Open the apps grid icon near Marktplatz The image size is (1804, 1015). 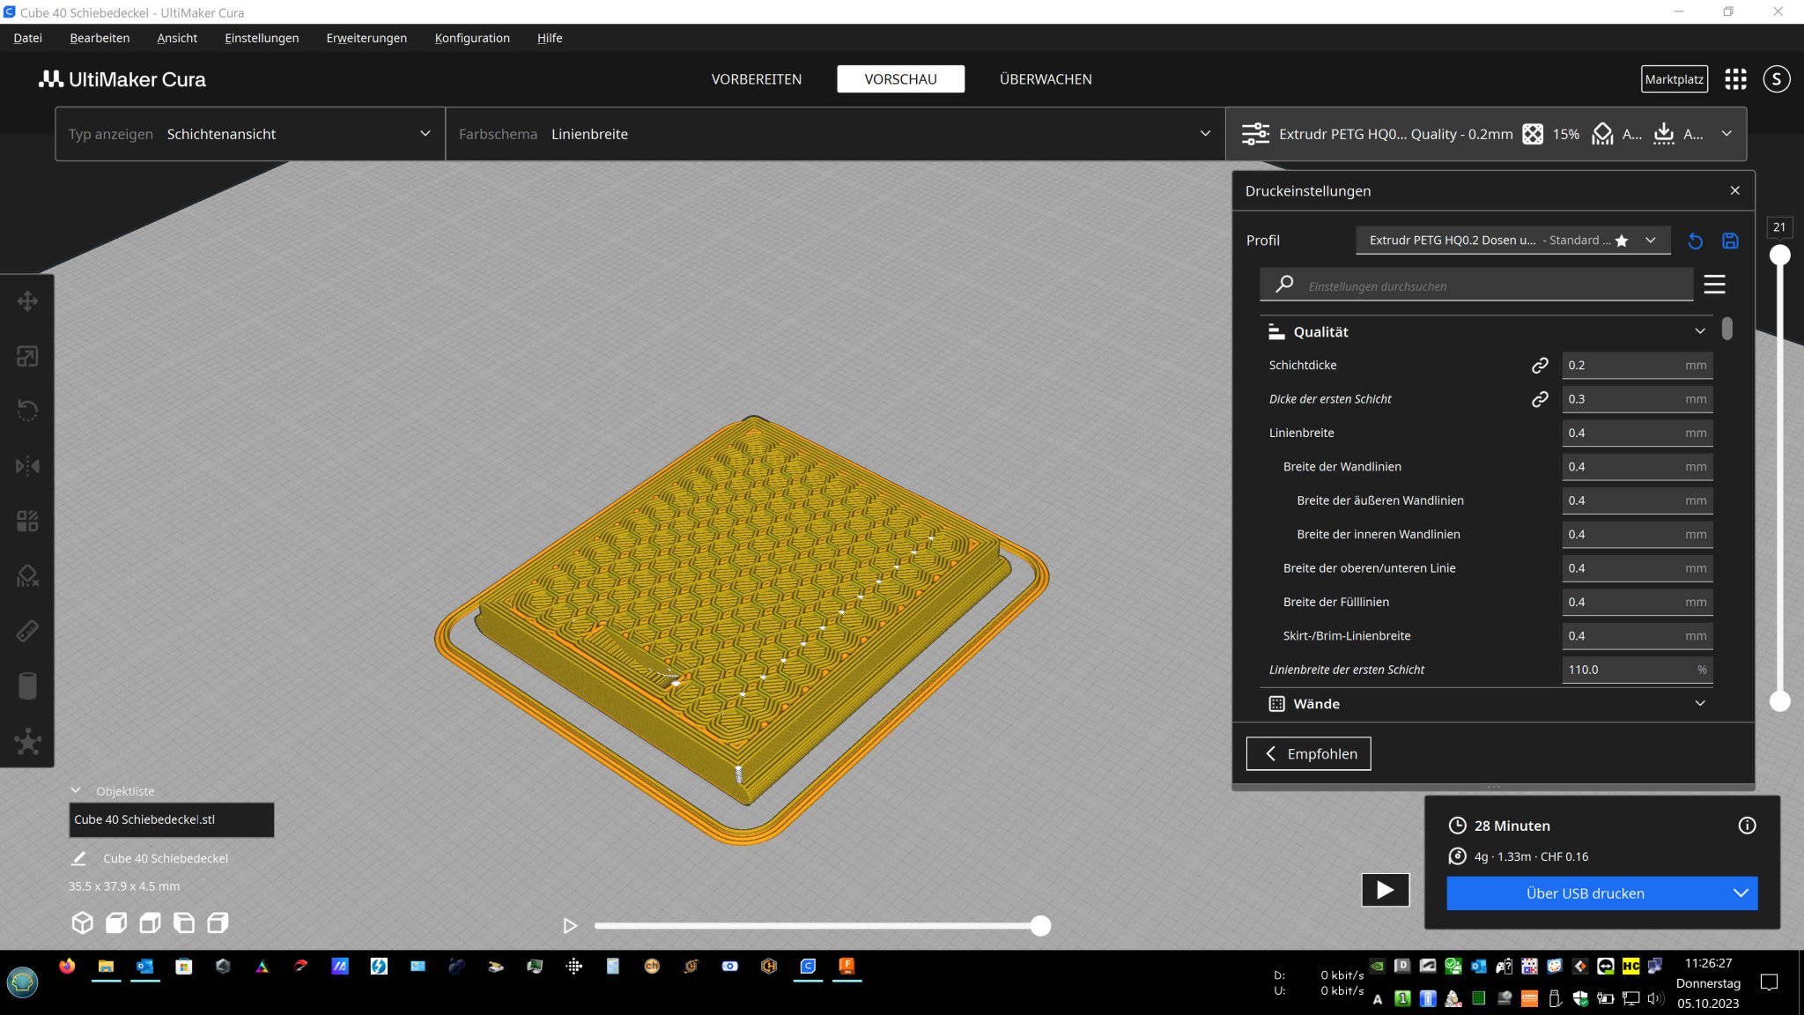[x=1735, y=79]
